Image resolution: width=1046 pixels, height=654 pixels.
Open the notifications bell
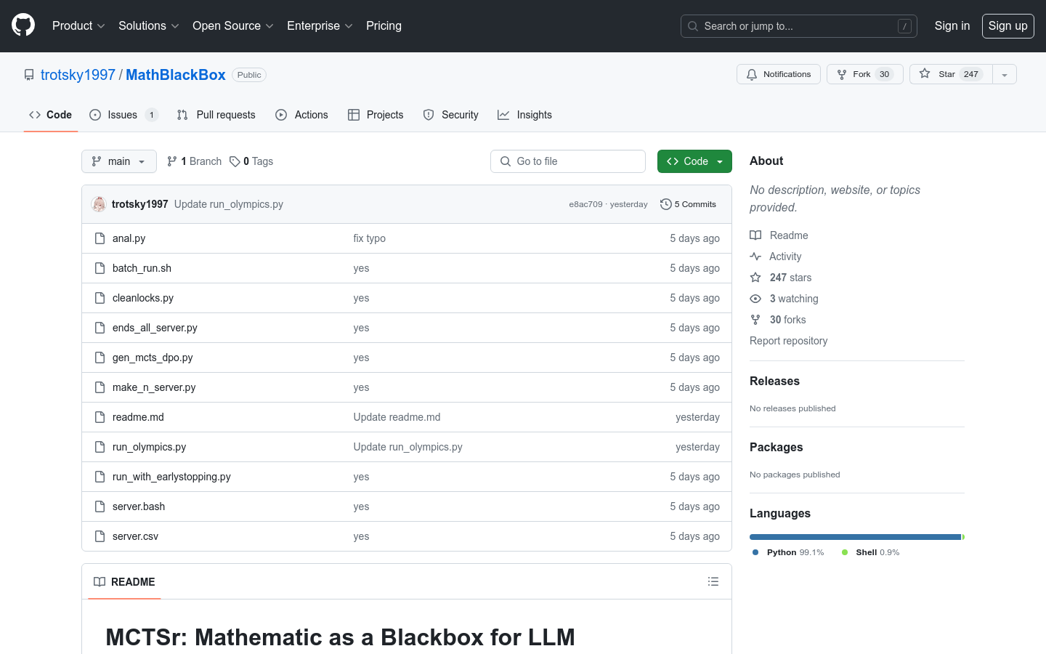752,73
